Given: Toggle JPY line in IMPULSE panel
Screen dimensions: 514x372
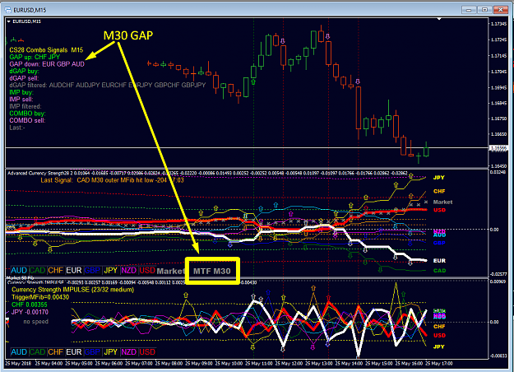Looking at the screenshot, I should pos(110,352).
